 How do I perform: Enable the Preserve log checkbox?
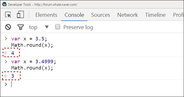[x=57, y=27]
